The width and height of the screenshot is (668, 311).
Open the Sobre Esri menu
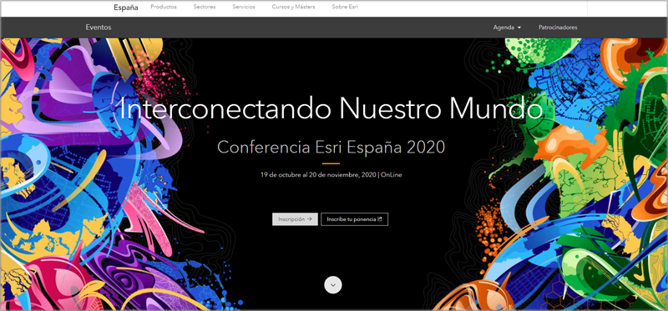pyautogui.click(x=345, y=7)
